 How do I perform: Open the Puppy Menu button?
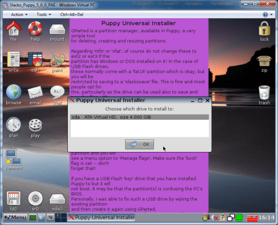click(x=15, y=218)
